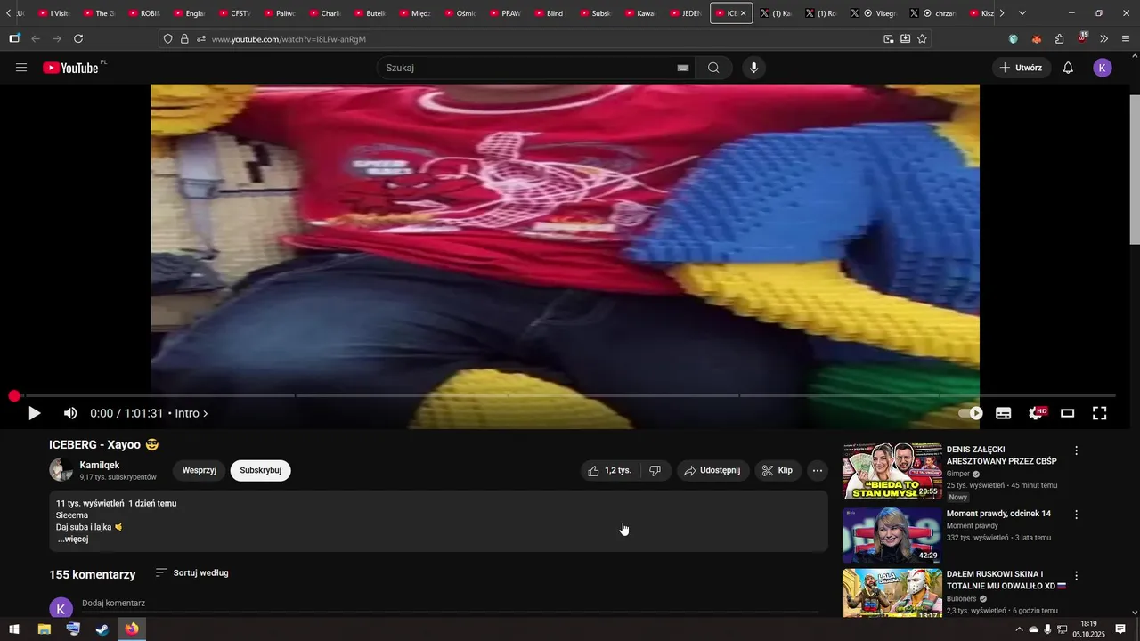Switch to the ROBIN tab
Image resolution: width=1140 pixels, height=641 pixels.
pyautogui.click(x=145, y=13)
